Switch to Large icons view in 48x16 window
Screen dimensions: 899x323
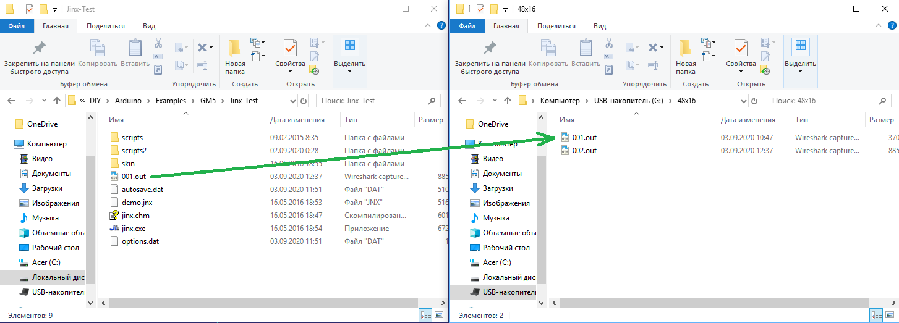click(x=889, y=315)
